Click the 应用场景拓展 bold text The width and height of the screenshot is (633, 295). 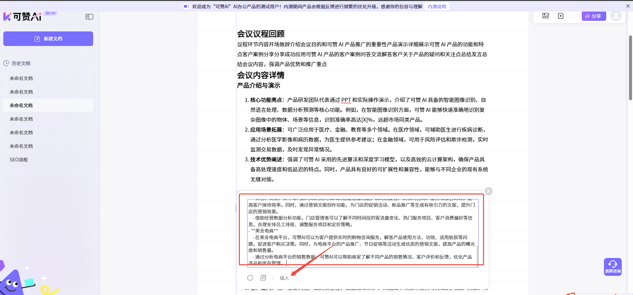coord(266,130)
